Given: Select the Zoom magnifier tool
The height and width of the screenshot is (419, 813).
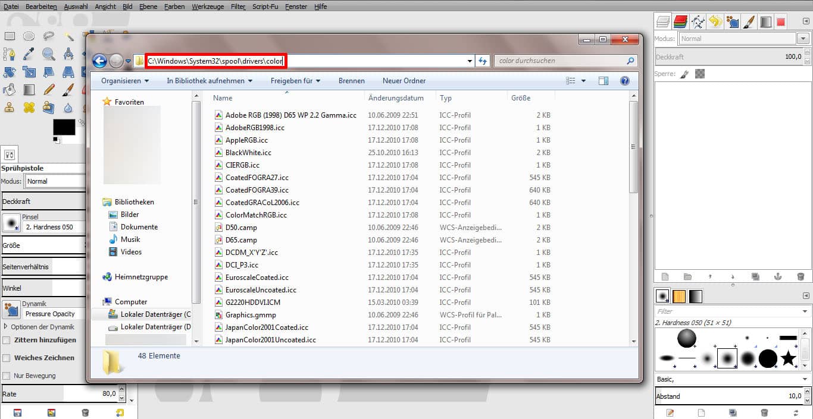Looking at the screenshot, I should [x=48, y=54].
